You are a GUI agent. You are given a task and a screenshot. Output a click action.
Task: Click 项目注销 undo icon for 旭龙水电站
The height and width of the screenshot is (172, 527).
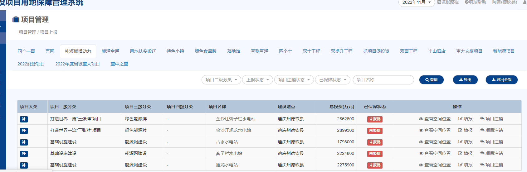click(482, 165)
